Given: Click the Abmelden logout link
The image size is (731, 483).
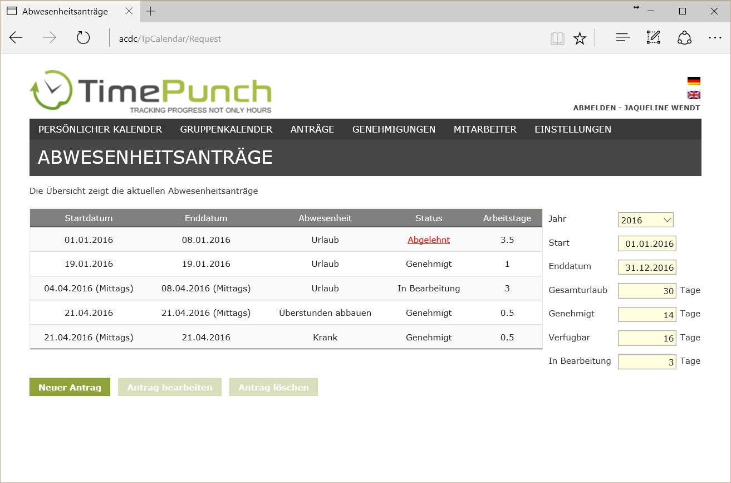Looking at the screenshot, I should click(x=593, y=108).
